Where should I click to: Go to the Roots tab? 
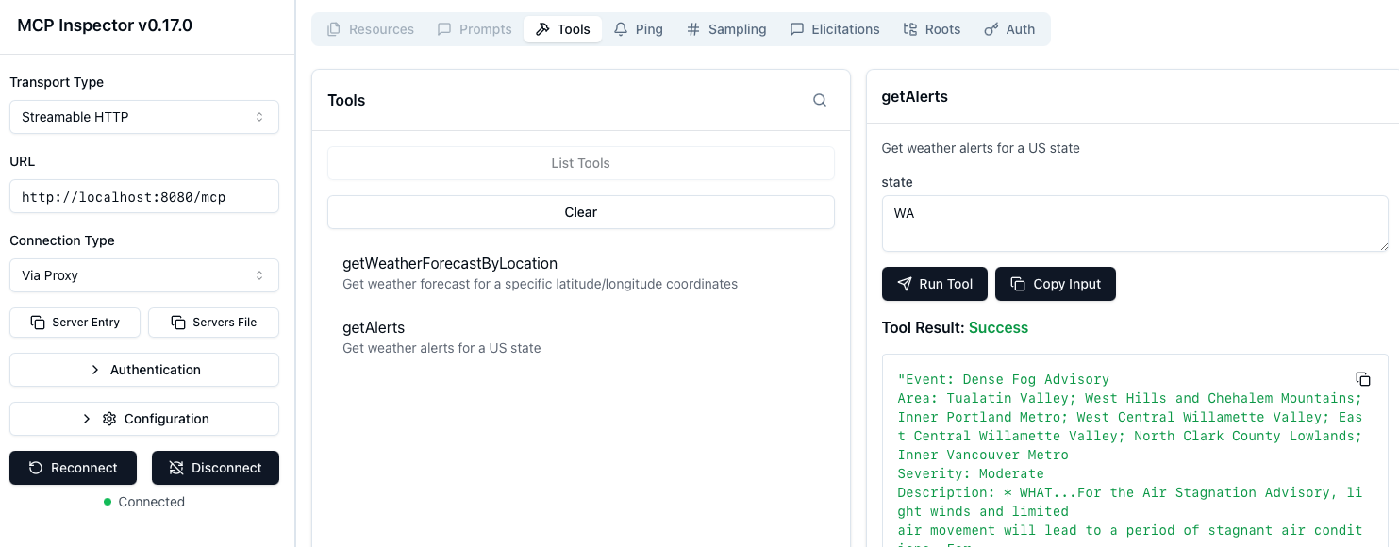[x=932, y=29]
